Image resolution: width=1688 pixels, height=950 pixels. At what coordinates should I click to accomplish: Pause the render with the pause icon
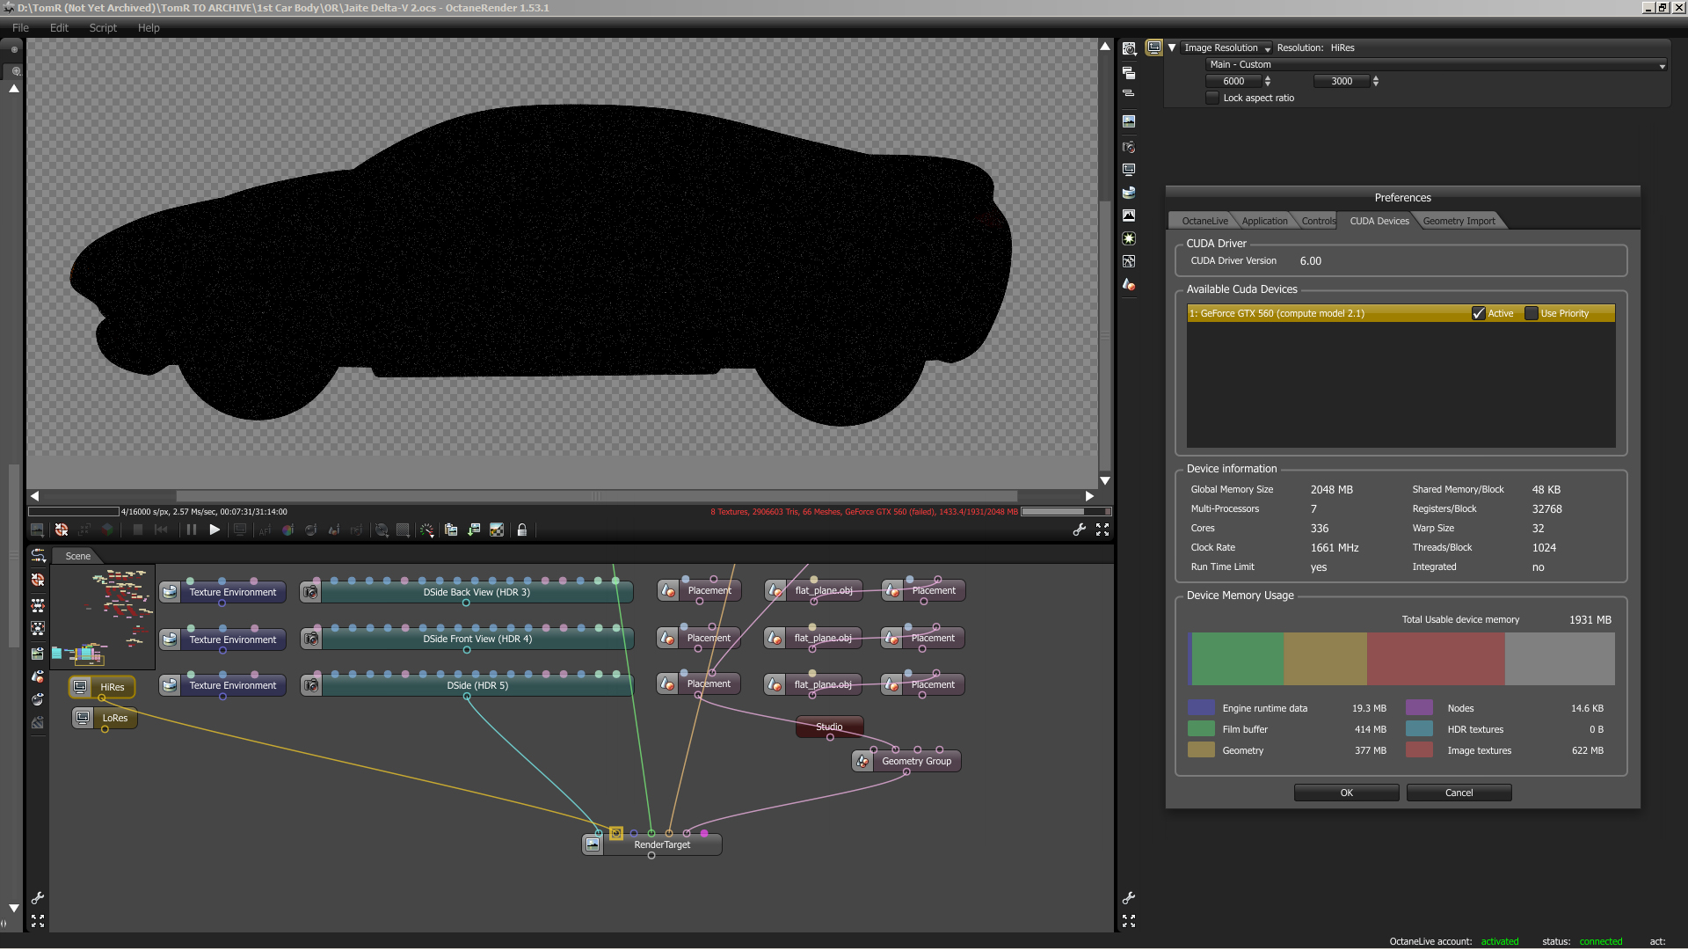(x=191, y=530)
